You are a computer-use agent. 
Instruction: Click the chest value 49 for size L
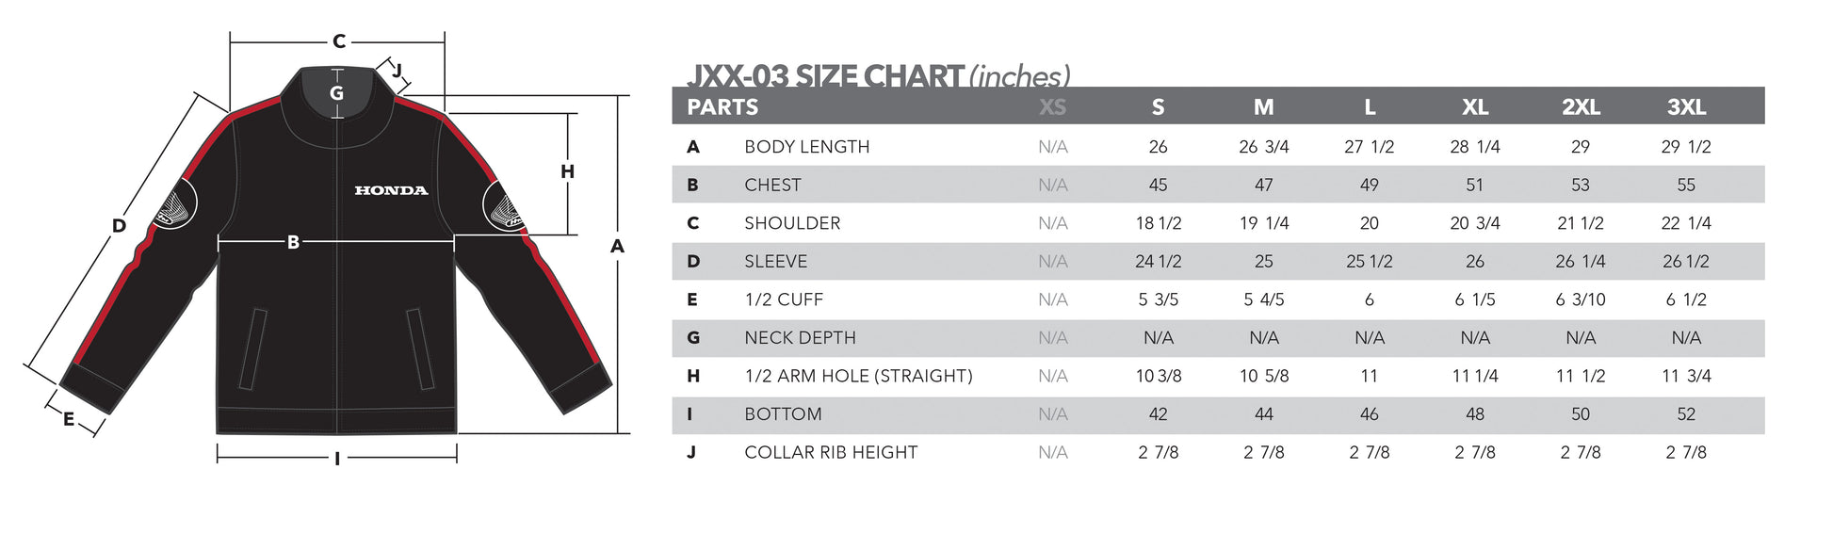tap(1369, 186)
